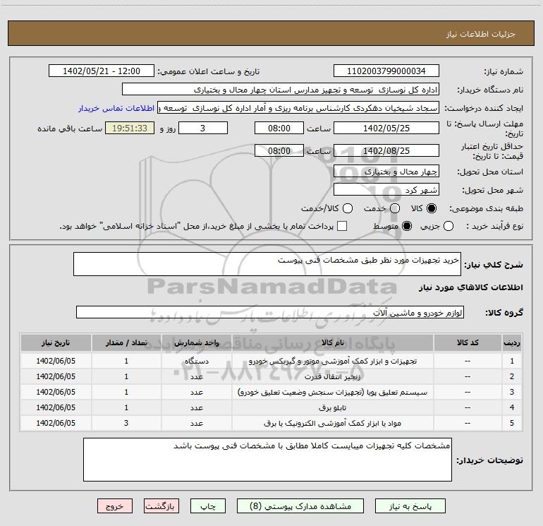Image resolution: width=543 pixels, height=526 pixels.
Task: Select the متوسط purchase type radio
Action: pyautogui.click(x=407, y=226)
